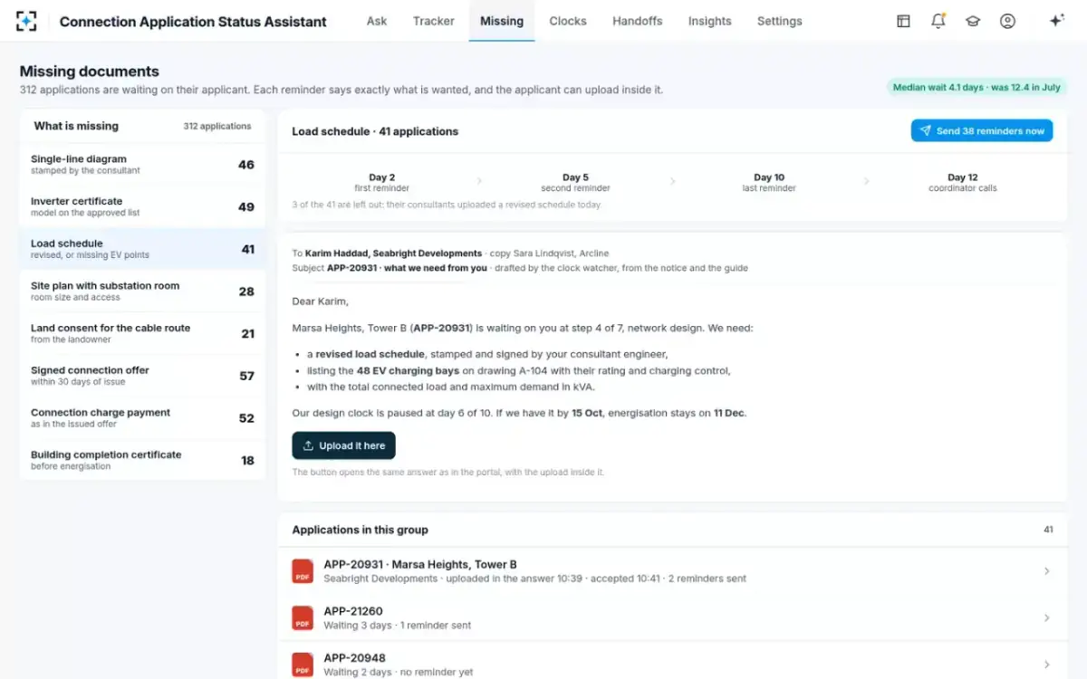Click the subject 'APP-20931 · what we need from you'
This screenshot has width=1087, height=679.
[407, 268]
